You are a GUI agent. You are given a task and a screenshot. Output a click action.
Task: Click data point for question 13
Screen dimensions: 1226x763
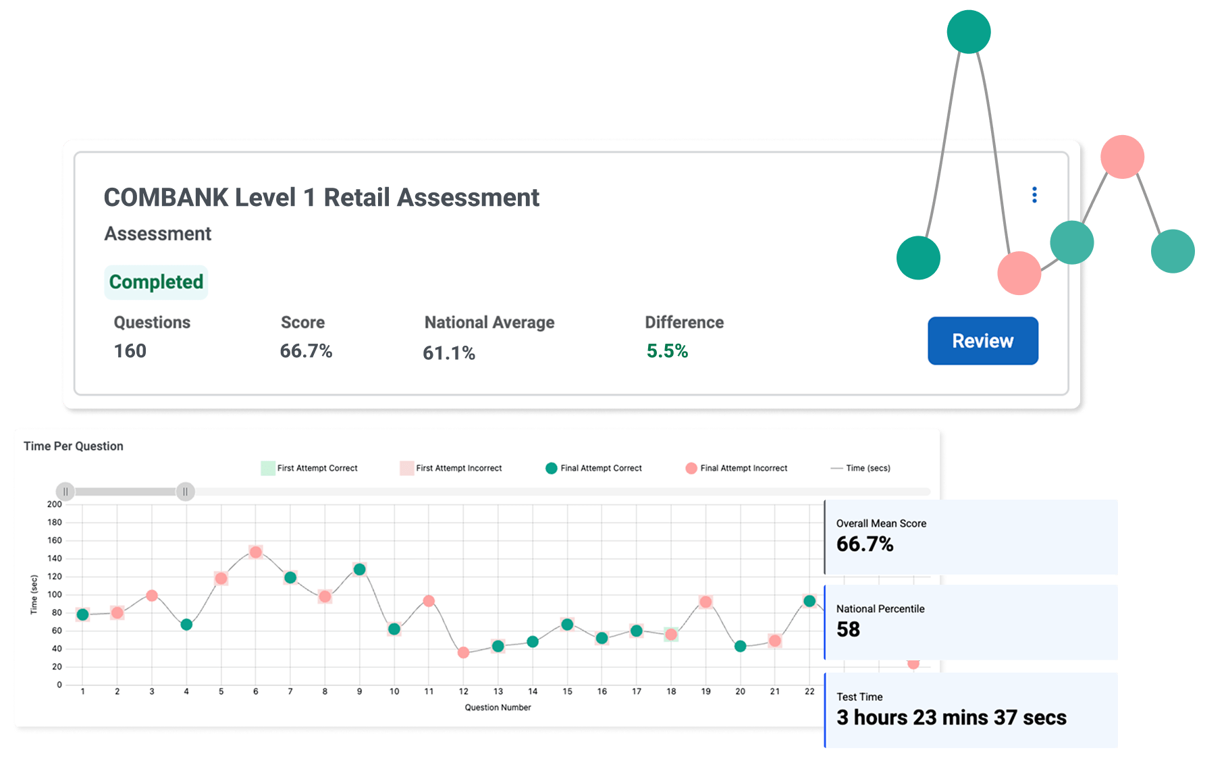498,646
